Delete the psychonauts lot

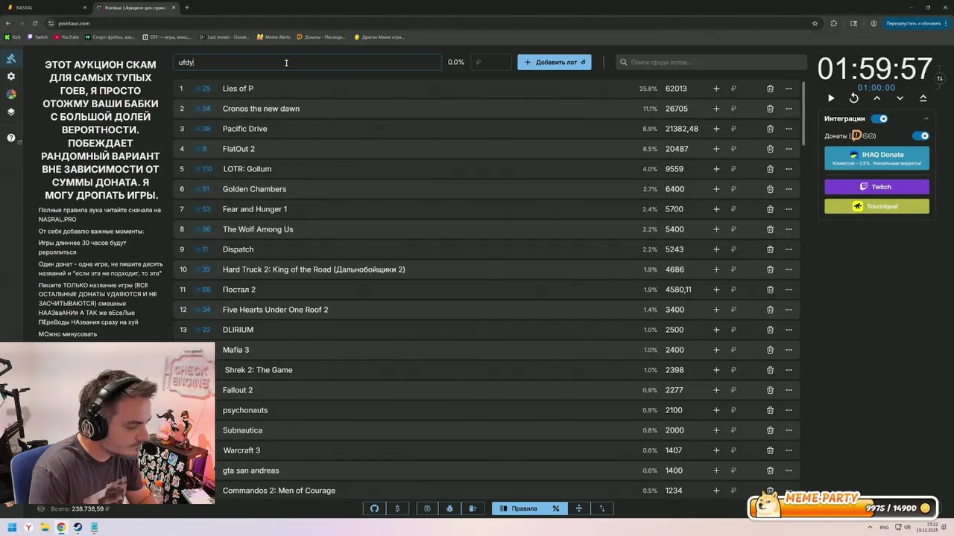(x=770, y=410)
